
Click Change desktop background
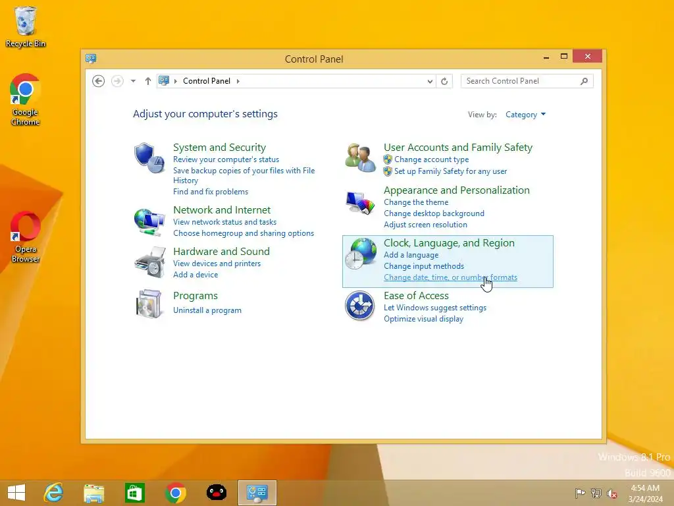coord(434,213)
